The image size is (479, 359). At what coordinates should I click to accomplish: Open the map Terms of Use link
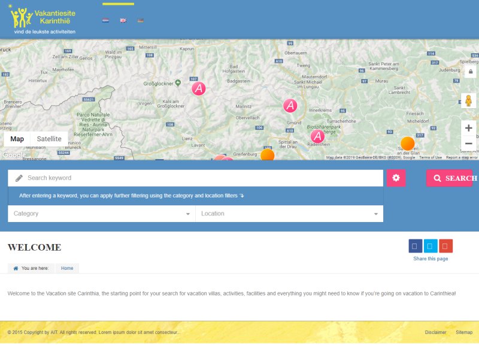tap(431, 157)
